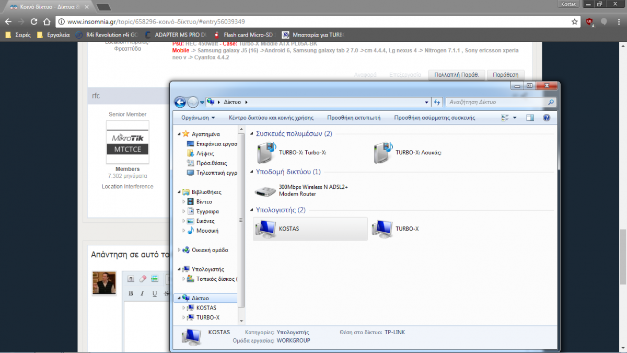Open recent locations dropdown in Explorer

point(202,103)
